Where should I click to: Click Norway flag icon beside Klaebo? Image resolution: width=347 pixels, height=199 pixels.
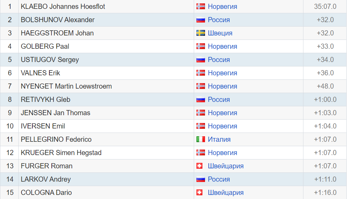pyautogui.click(x=201, y=6)
